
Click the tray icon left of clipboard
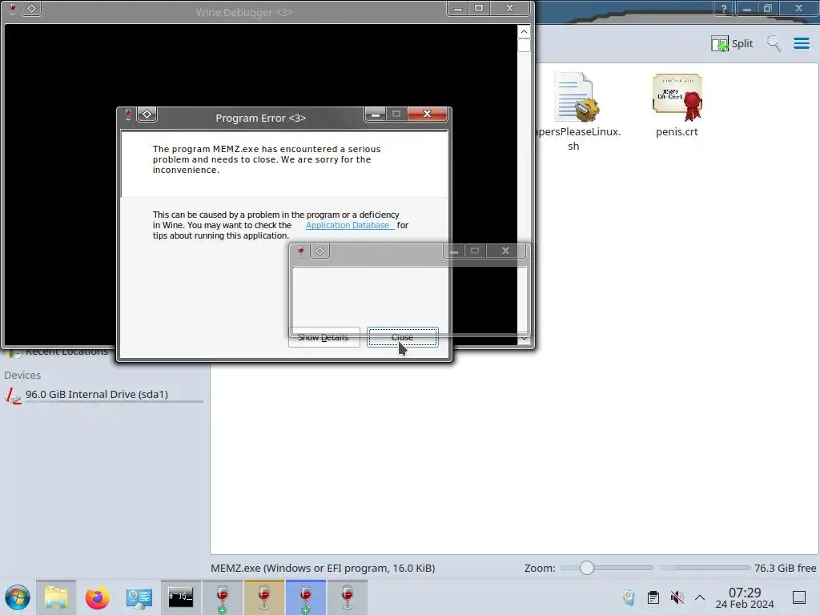pos(629,597)
